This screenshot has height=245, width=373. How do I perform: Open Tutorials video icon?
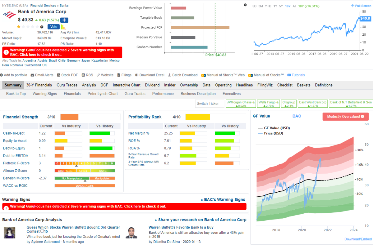click(289, 75)
